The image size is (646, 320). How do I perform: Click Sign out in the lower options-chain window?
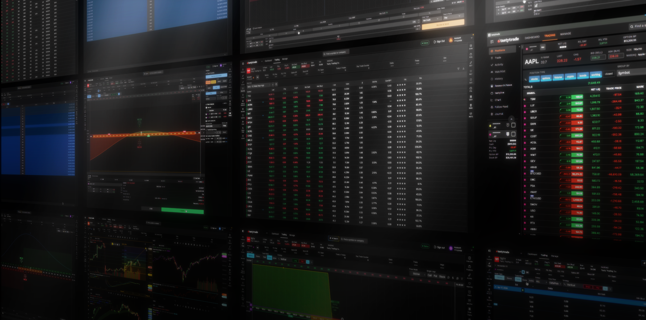[439, 247]
